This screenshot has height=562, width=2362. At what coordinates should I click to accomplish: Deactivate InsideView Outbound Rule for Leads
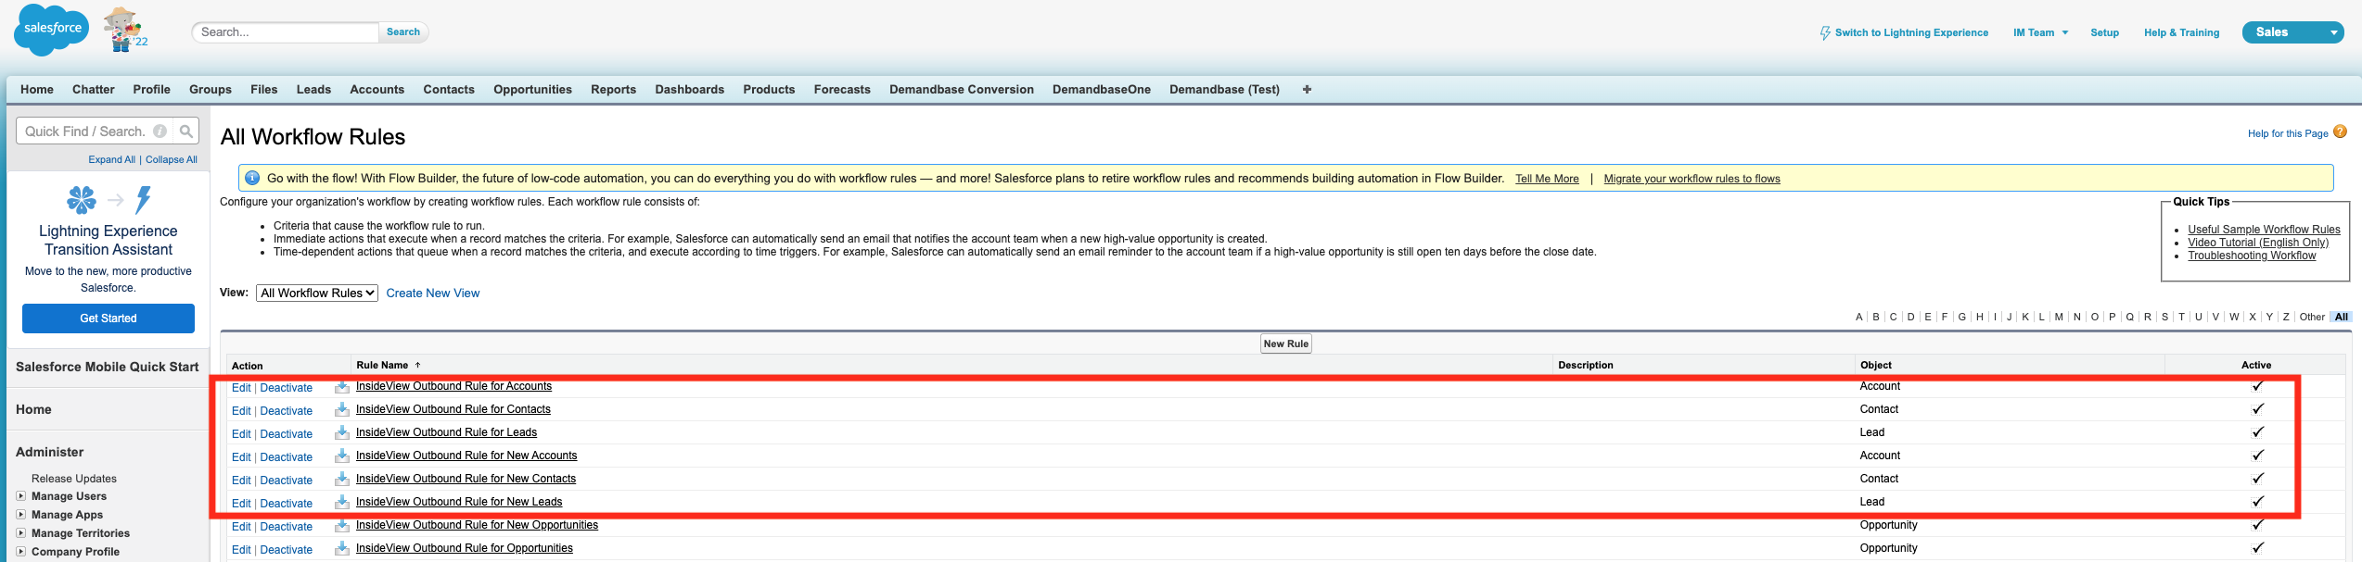(x=286, y=434)
